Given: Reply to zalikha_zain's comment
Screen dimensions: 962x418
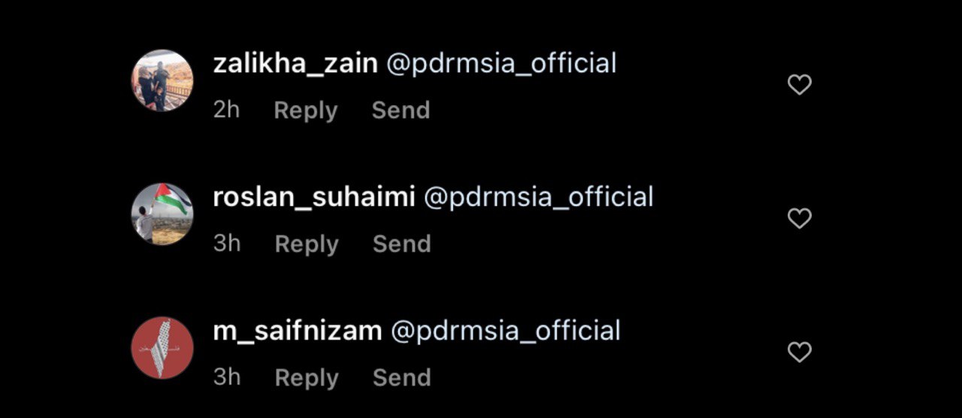Looking at the screenshot, I should click(x=306, y=111).
